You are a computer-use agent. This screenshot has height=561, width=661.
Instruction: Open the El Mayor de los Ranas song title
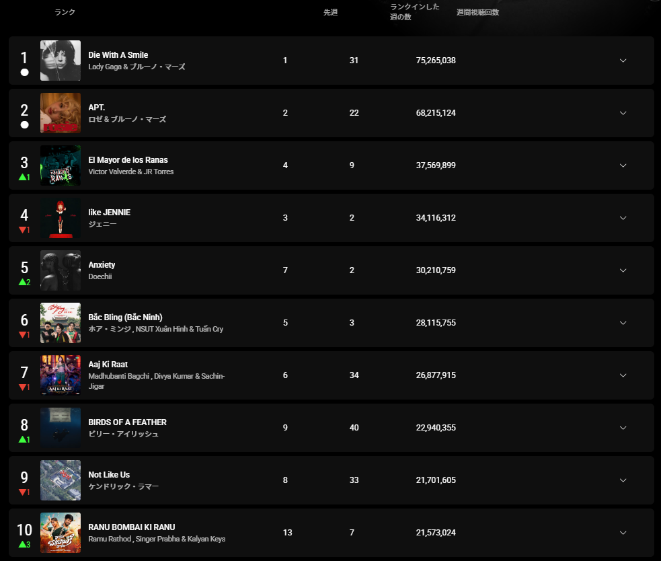coord(128,160)
